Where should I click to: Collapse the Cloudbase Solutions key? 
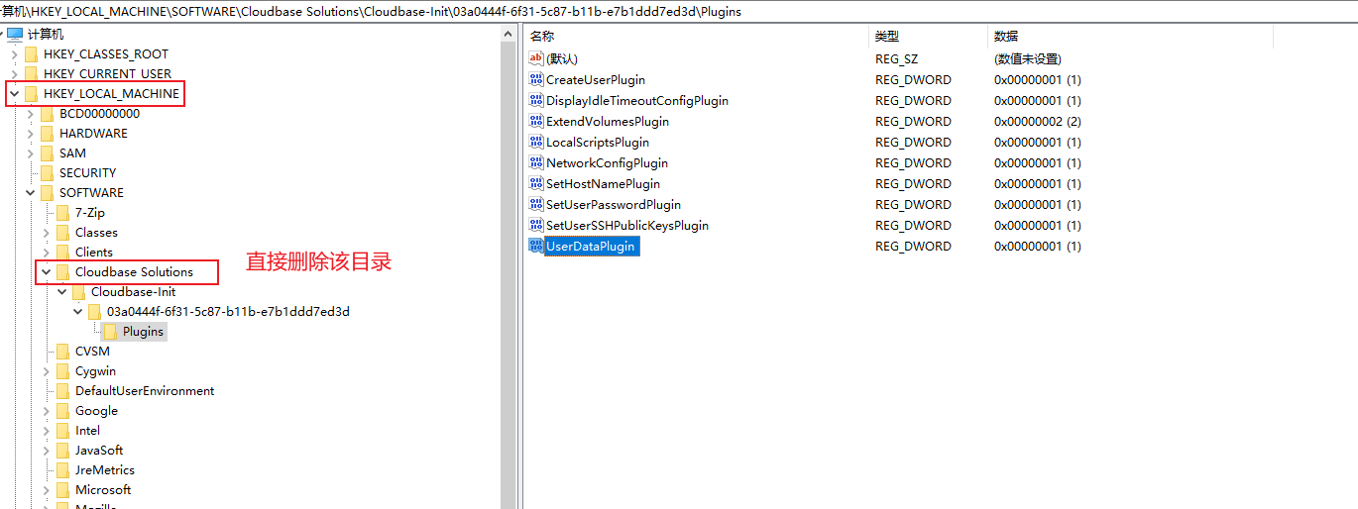pyautogui.click(x=46, y=272)
